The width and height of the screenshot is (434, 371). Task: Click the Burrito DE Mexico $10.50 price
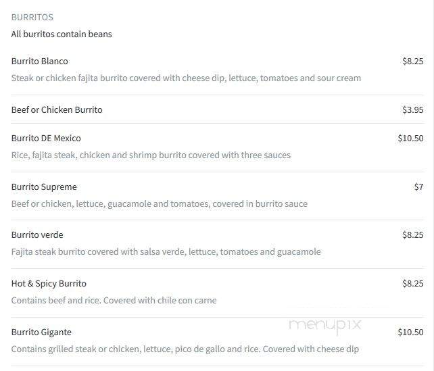pyautogui.click(x=410, y=139)
